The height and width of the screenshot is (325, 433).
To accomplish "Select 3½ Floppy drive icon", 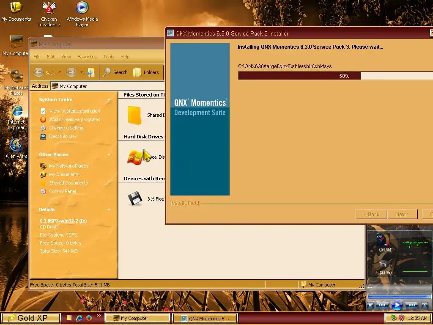I will pos(135,198).
